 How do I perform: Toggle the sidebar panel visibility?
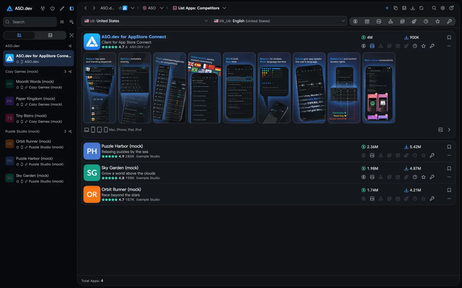point(72,8)
